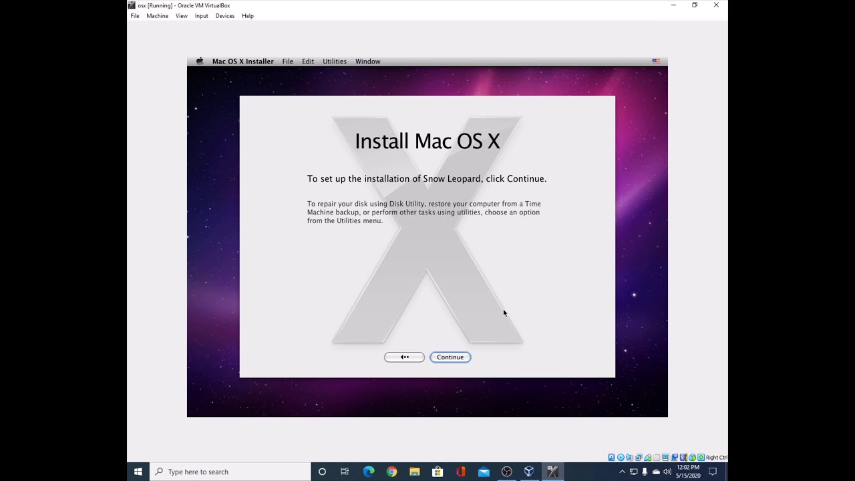
Task: Open the Mac OS X Installer menu
Action: tap(242, 61)
